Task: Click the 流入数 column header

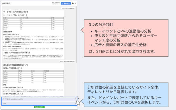Action: click(x=25, y=71)
